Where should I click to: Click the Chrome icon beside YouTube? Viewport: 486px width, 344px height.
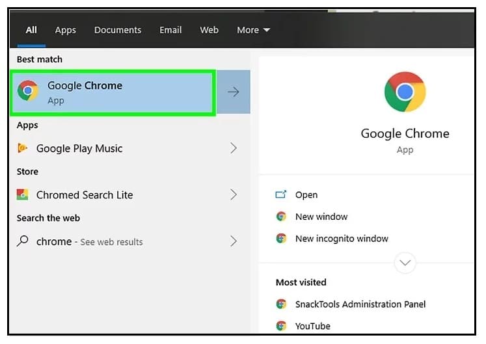(x=281, y=326)
